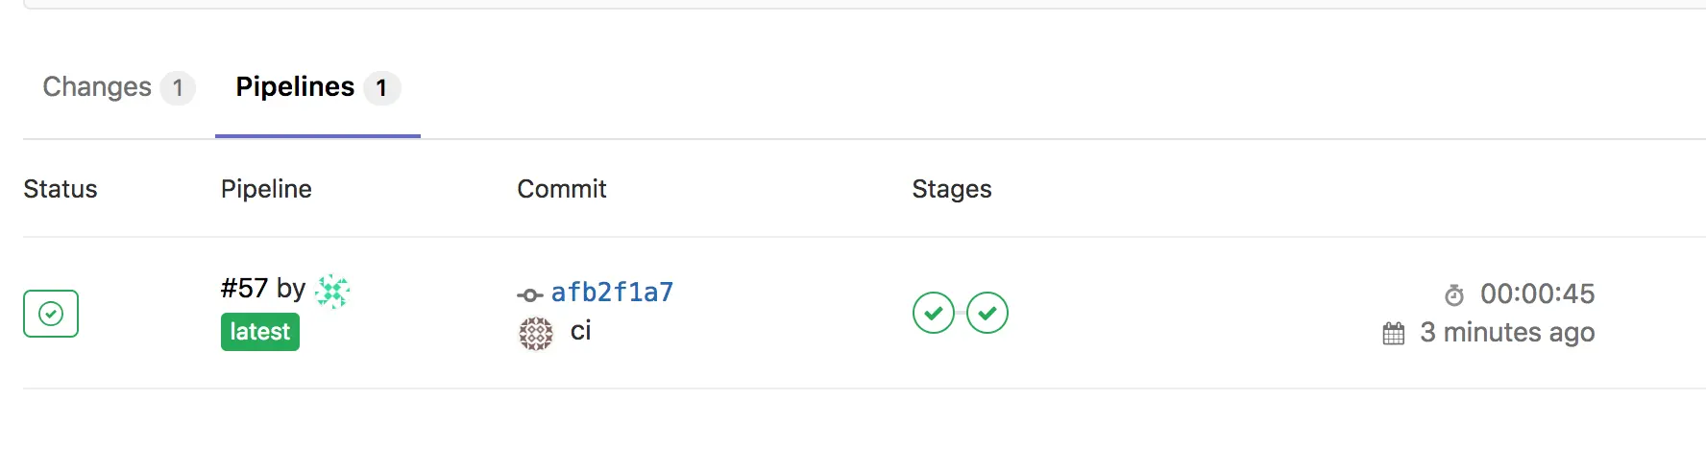Click the Changes count badge
The width and height of the screenshot is (1706, 470).
click(178, 88)
